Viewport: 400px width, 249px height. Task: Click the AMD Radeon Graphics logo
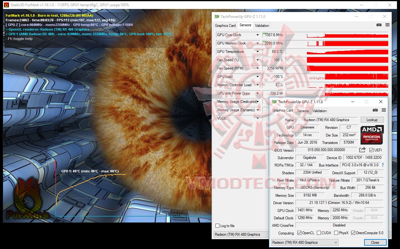coord(372,135)
